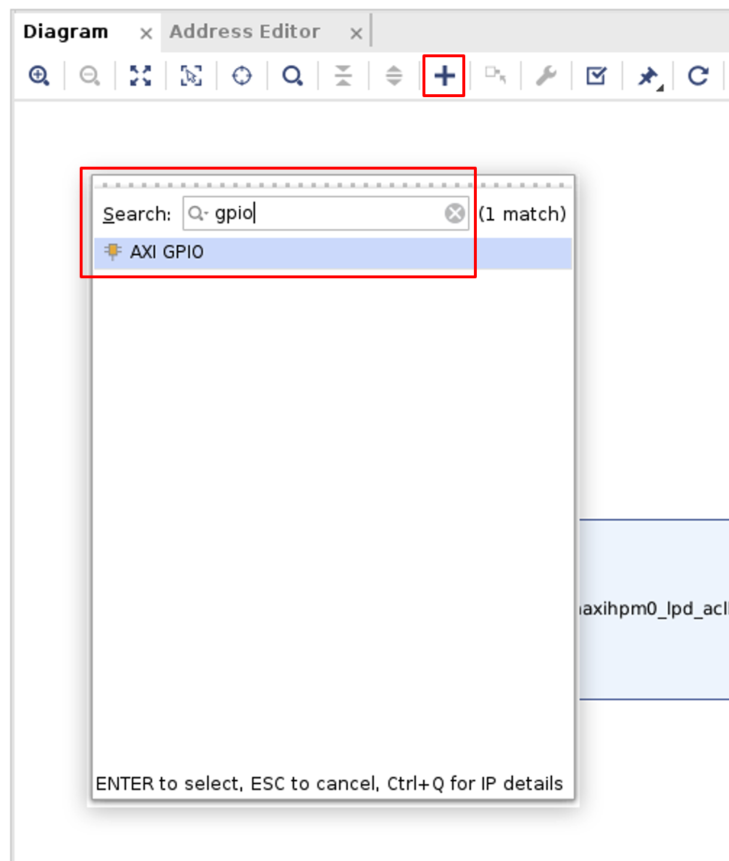Select AXI GPIO from the IP results
The width and height of the screenshot is (729, 861).
click(x=167, y=252)
